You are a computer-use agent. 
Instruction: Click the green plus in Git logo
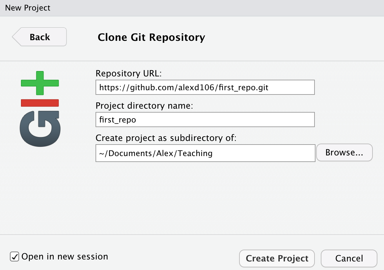[40, 83]
